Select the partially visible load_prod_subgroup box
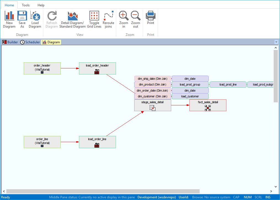The width and height of the screenshot is (280, 200). pos(260,85)
